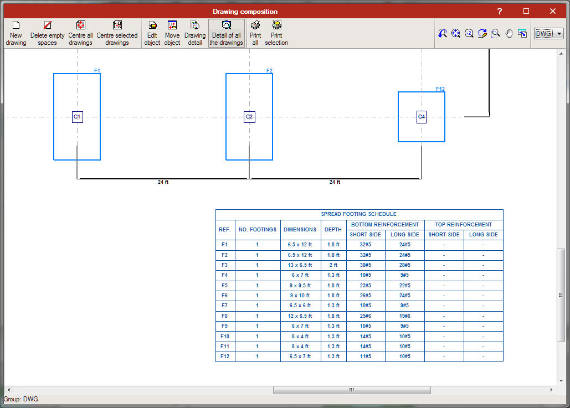Click the redraw refresh icon
Viewport: 570px width, 408px height.
(482, 33)
